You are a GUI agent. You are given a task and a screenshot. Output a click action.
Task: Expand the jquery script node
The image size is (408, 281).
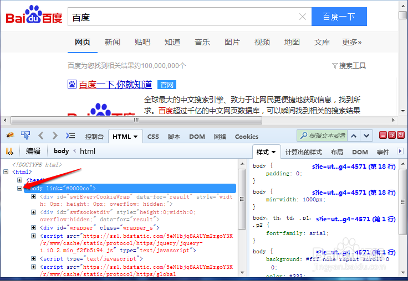click(34, 236)
